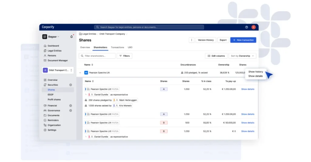Click the Governance add circle icon
Screen dimensions: 311x162
point(70,111)
